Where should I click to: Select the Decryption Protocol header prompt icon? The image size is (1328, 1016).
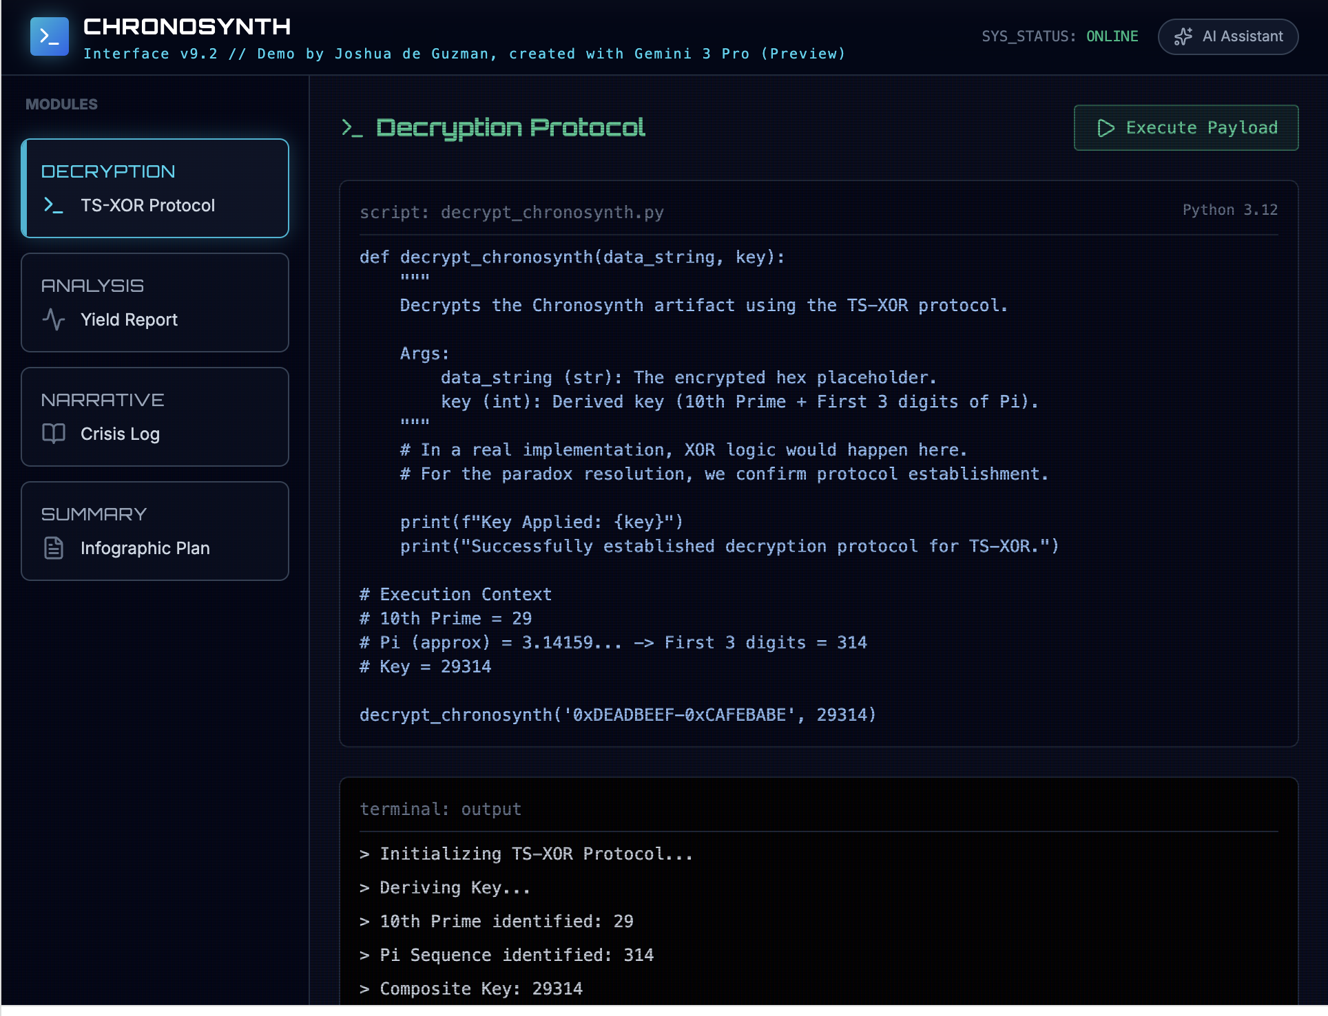click(352, 128)
